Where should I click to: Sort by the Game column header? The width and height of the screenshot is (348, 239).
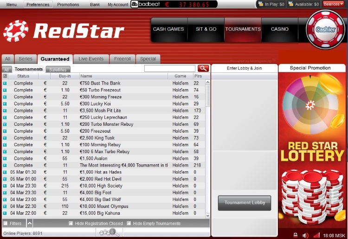pyautogui.click(x=180, y=76)
